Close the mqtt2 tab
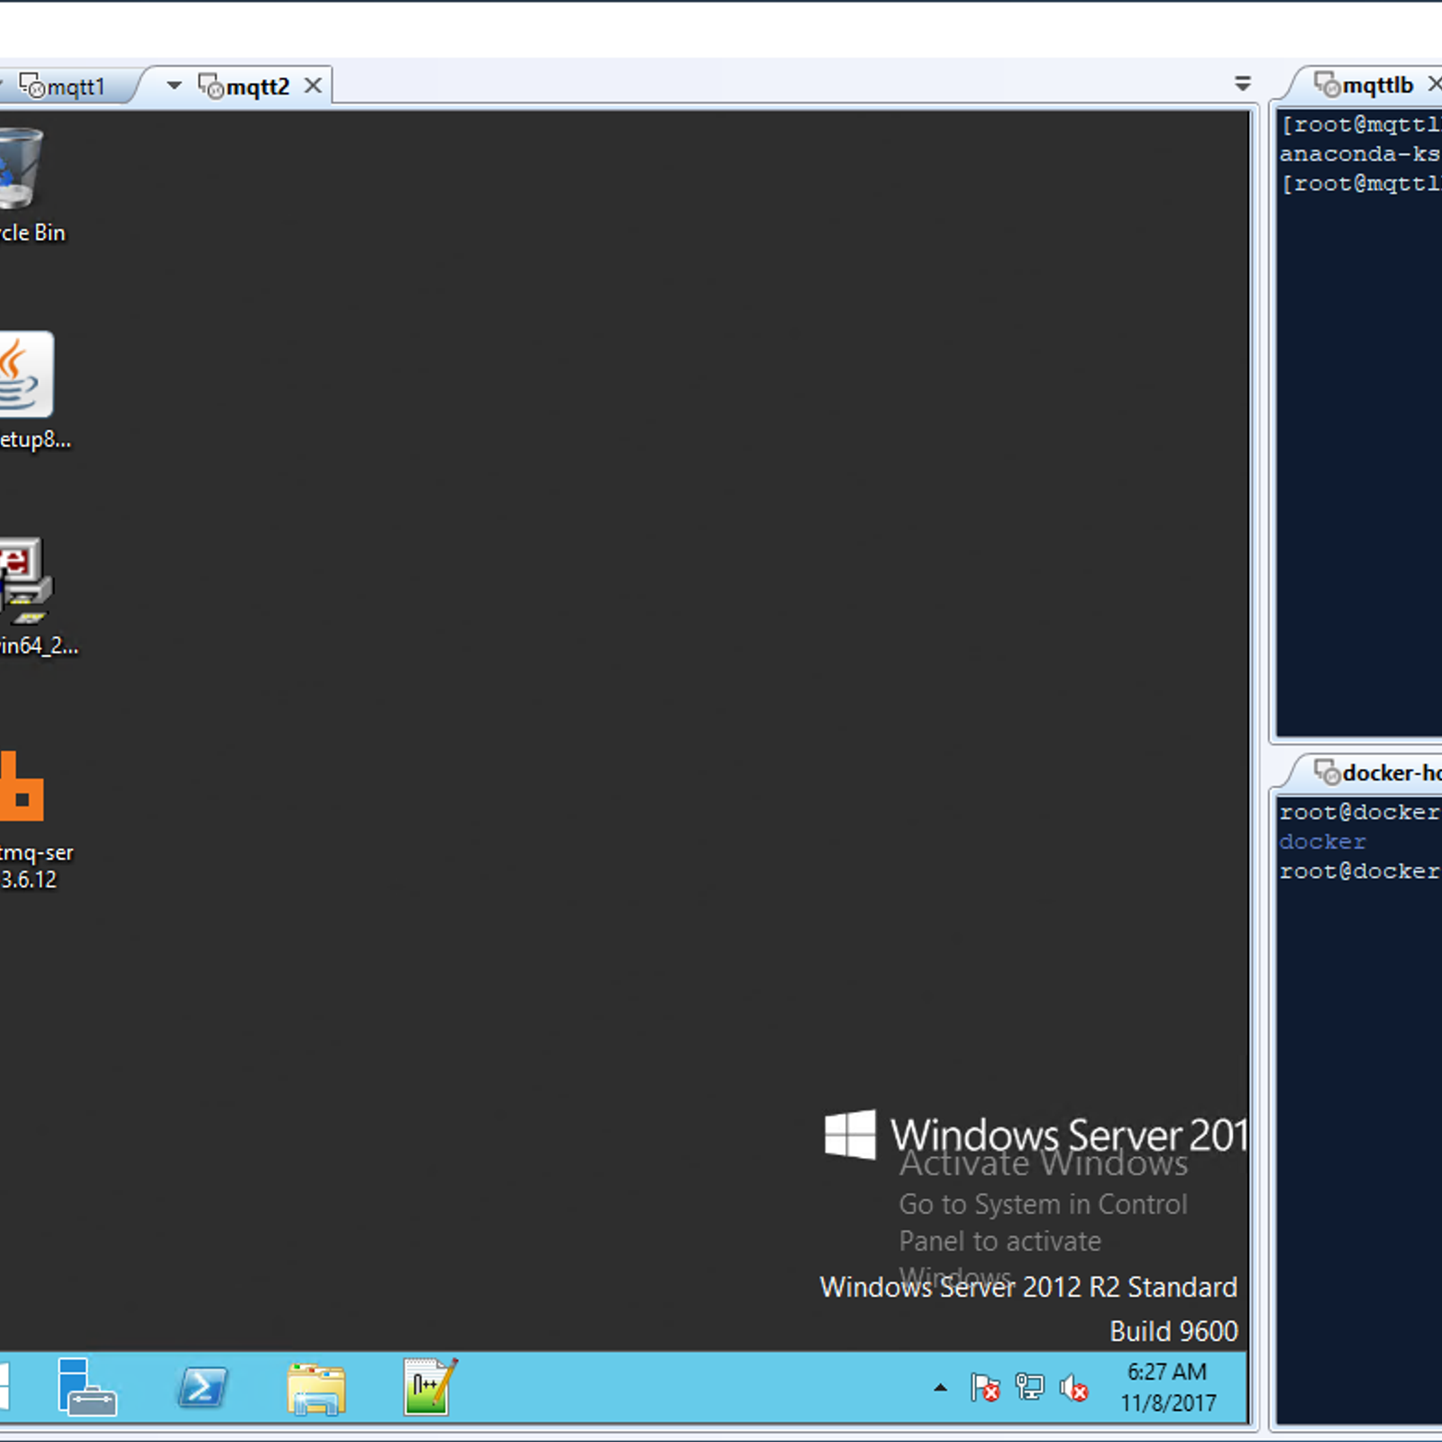Image resolution: width=1442 pixels, height=1442 pixels. [313, 86]
